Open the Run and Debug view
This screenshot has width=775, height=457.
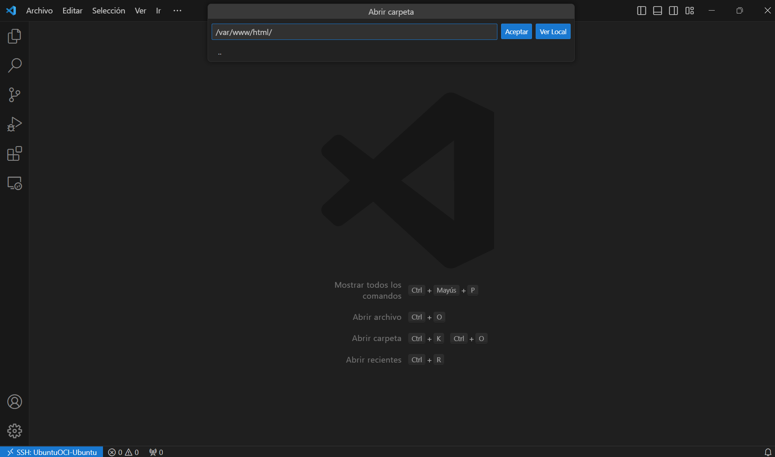coord(14,124)
